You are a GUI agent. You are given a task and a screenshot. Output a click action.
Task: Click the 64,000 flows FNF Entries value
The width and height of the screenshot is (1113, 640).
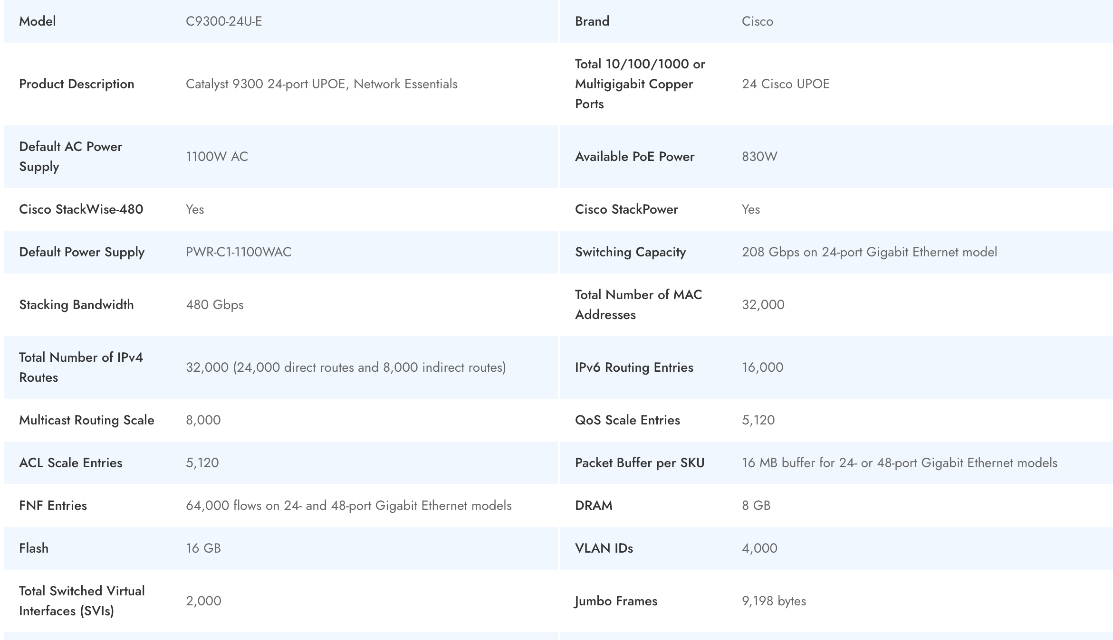348,506
